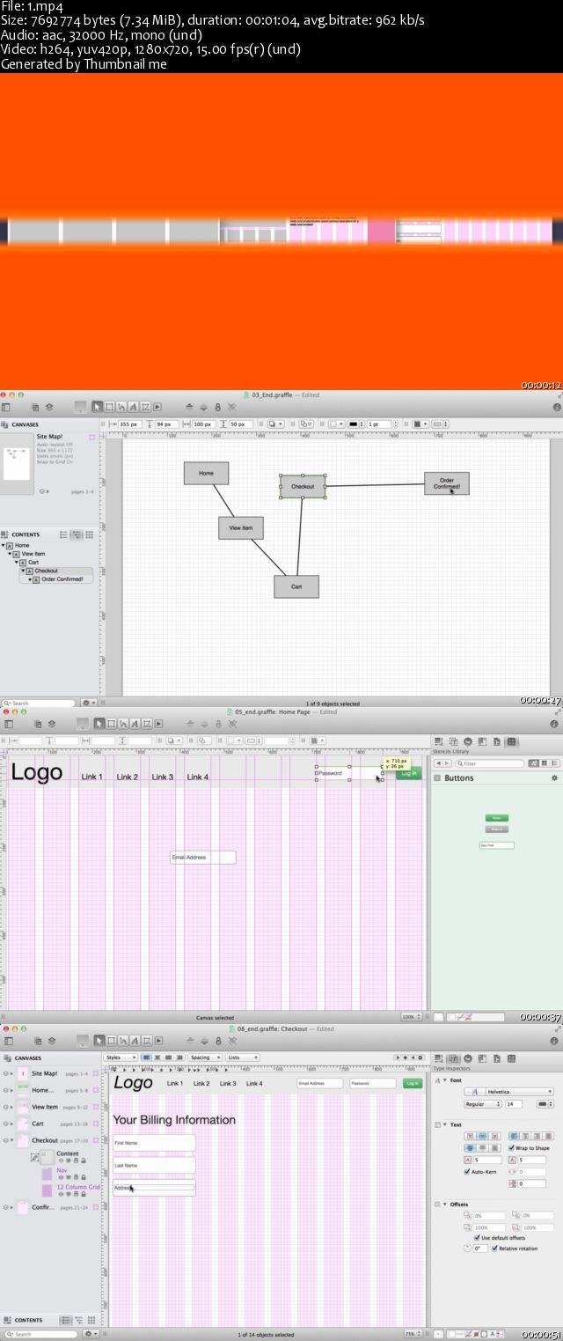Choose the Line tool in 03_End.graffle toolbar
The height and width of the screenshot is (1341, 563).
click(x=122, y=407)
